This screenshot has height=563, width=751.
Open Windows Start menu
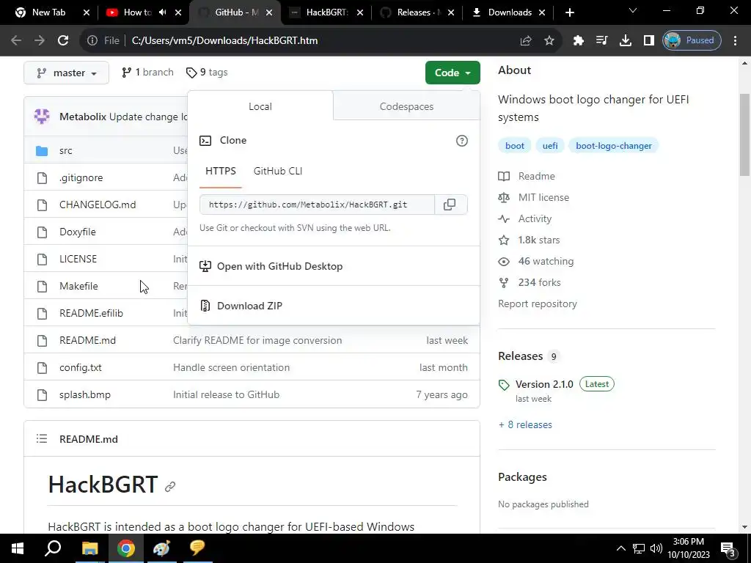[x=18, y=548]
